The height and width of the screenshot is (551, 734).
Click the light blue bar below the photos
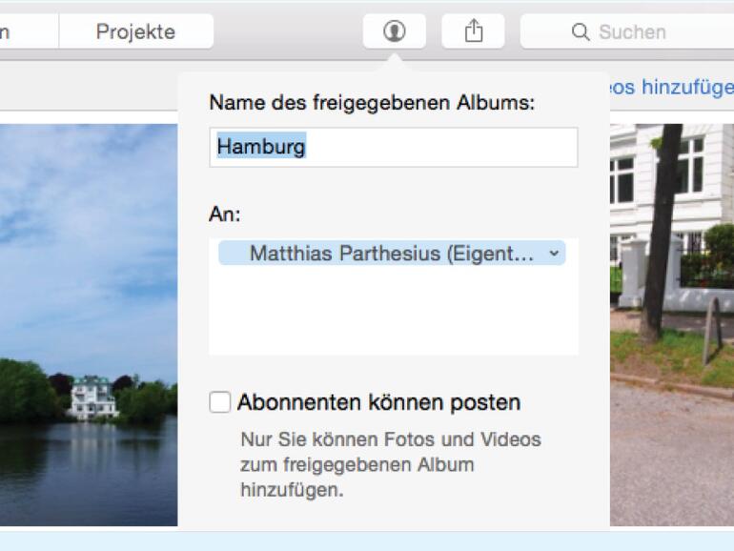tap(367, 541)
